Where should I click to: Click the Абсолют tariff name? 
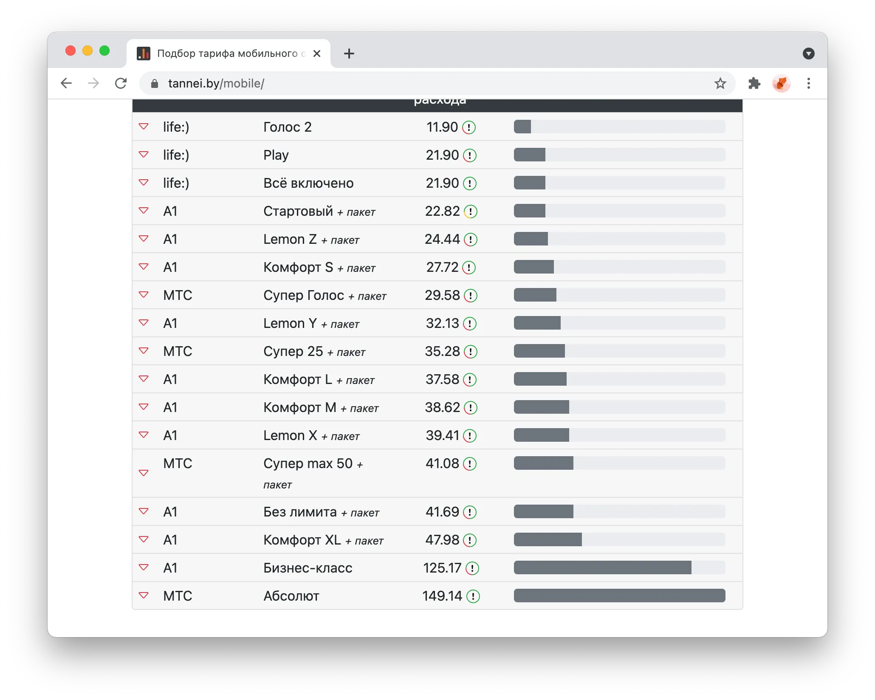[x=291, y=596]
